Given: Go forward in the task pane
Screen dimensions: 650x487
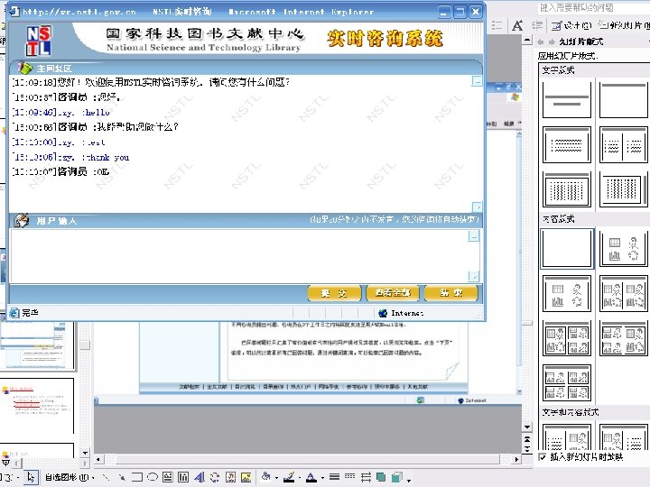Looking at the screenshot, I should pyautogui.click(x=552, y=41).
